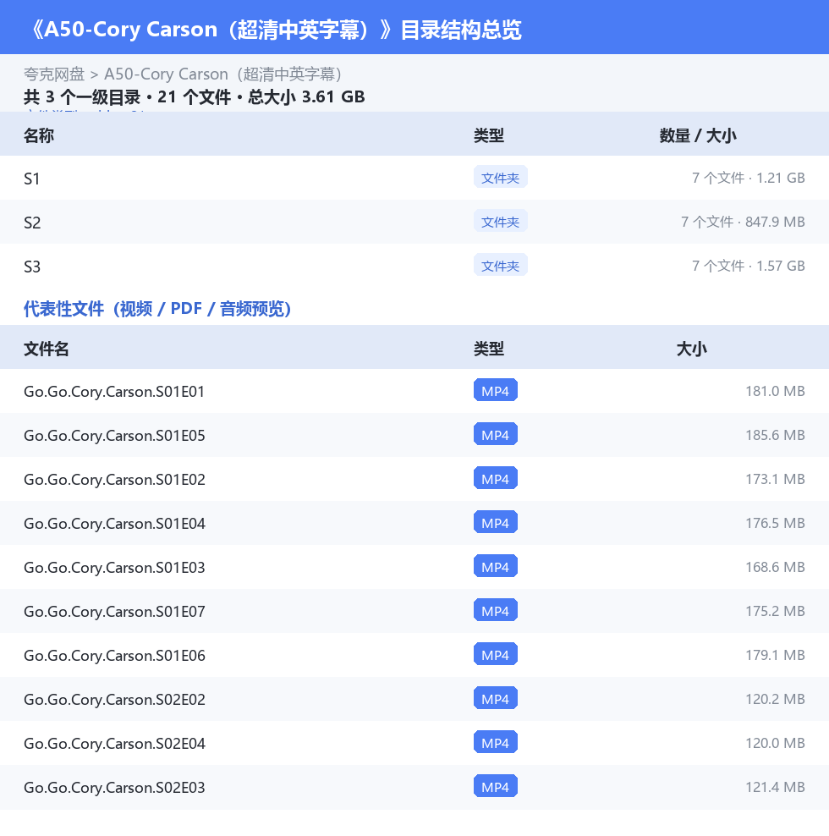Image resolution: width=829 pixels, height=836 pixels.
Task: Click the MP4 badge for S02E02
Action: (x=495, y=698)
